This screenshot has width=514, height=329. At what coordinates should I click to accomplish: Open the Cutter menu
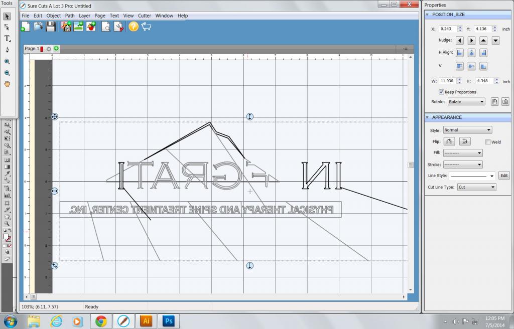144,16
